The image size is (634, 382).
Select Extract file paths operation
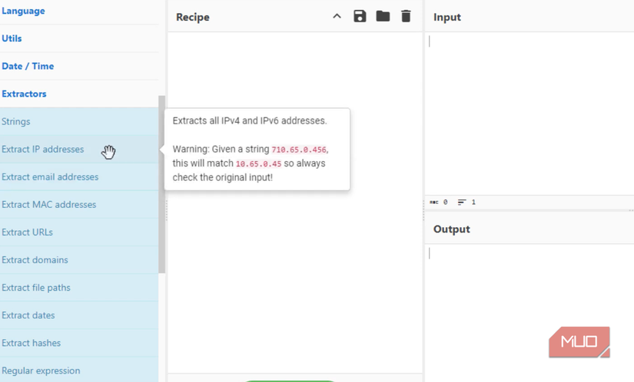click(x=79, y=288)
